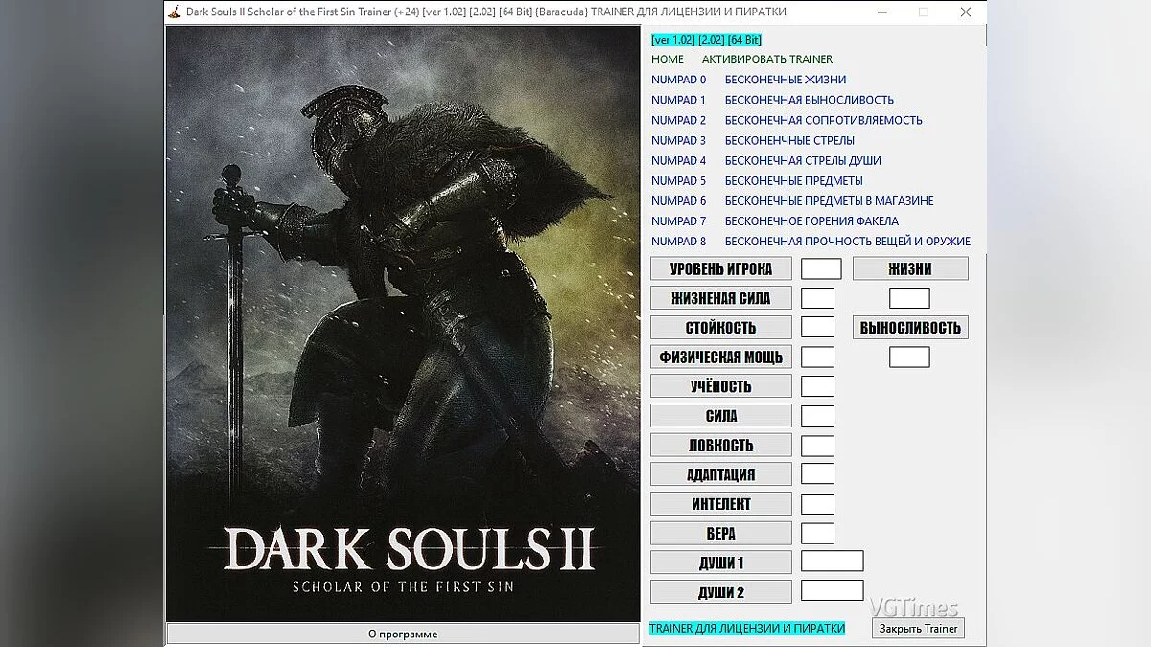
Task: Activate the trainer via АКТИВИРОВАТЬ TRAINER
Action: (x=767, y=59)
